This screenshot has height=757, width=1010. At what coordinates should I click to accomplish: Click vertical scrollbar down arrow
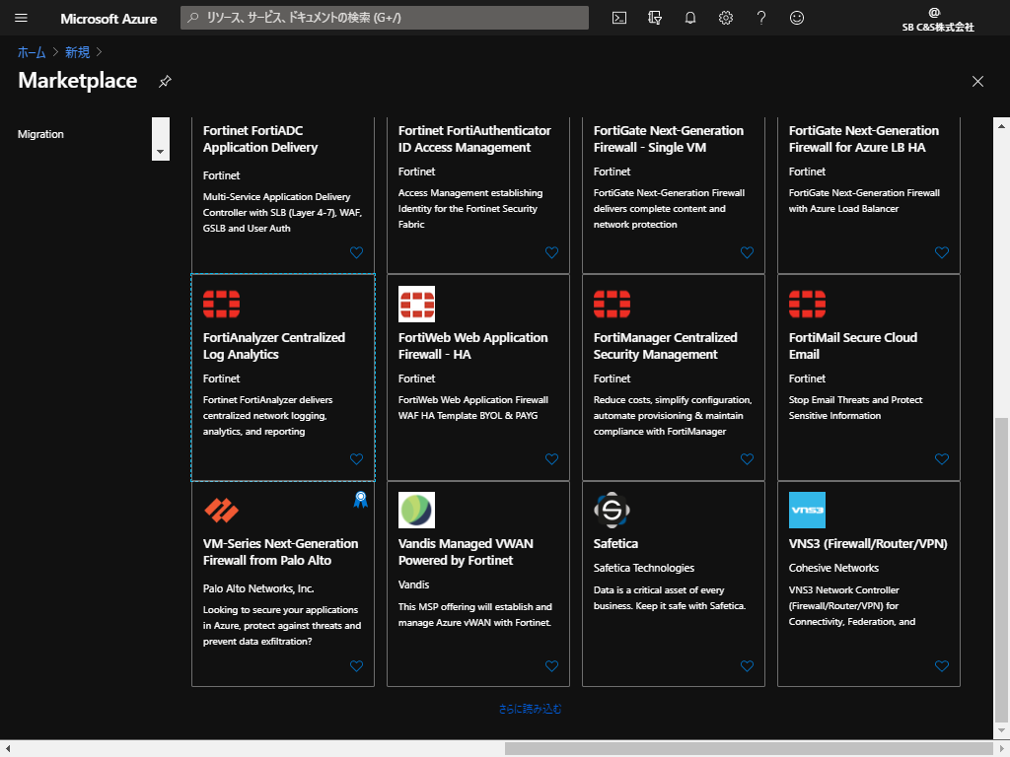(1002, 731)
